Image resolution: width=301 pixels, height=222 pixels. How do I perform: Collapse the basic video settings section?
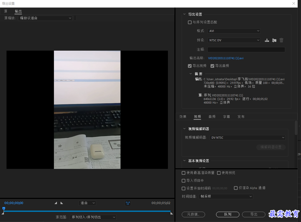184,161
